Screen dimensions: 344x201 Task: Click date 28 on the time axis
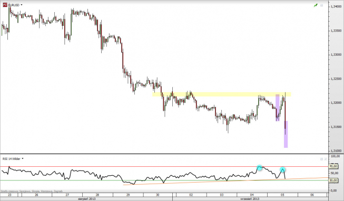[97, 195]
